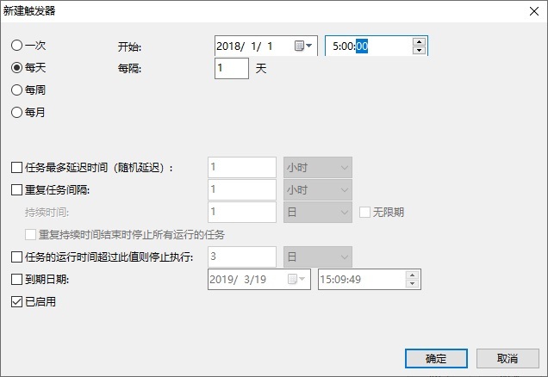Tick the 无限期 checkbox
Screen dimensions: 548x377
point(364,212)
